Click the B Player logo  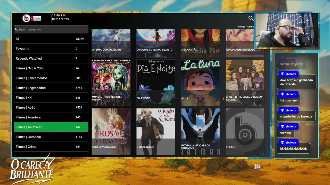32,18
